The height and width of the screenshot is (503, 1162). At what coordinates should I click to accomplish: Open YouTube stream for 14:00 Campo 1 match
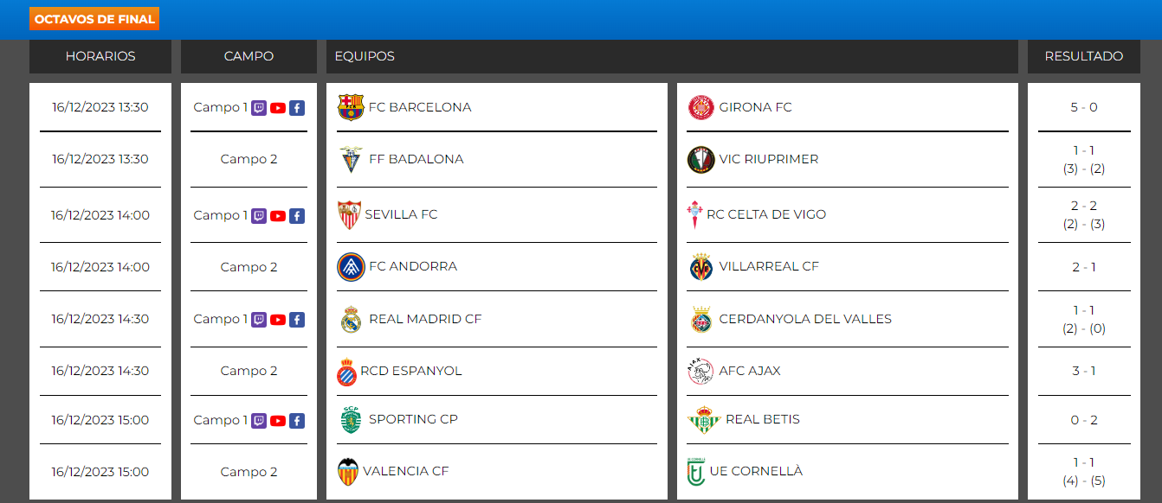click(x=277, y=216)
